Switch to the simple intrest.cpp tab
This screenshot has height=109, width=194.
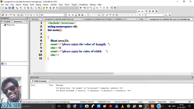pyautogui.click(x=59, y=19)
